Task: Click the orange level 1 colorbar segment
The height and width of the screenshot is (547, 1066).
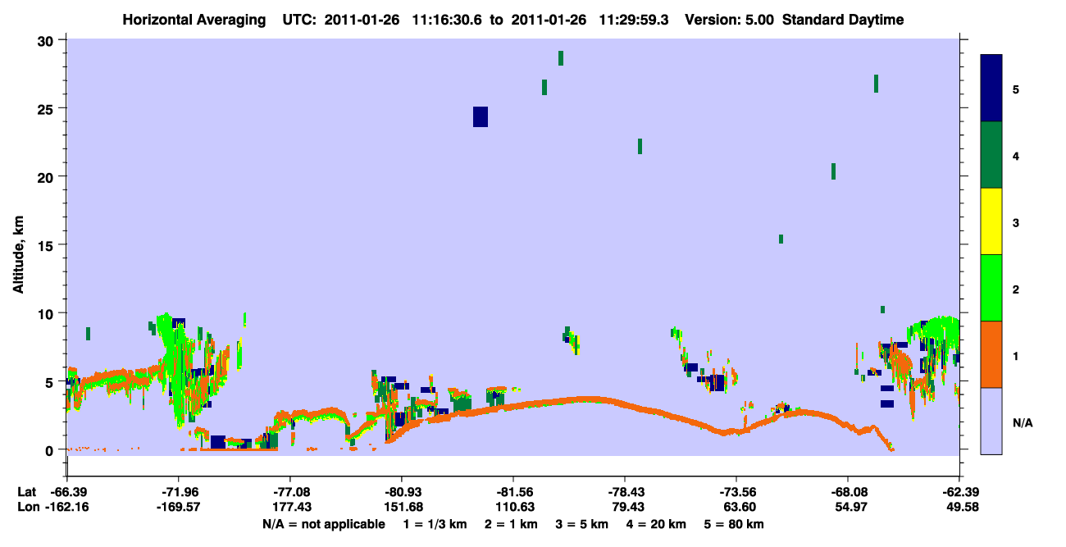Action: tap(991, 354)
